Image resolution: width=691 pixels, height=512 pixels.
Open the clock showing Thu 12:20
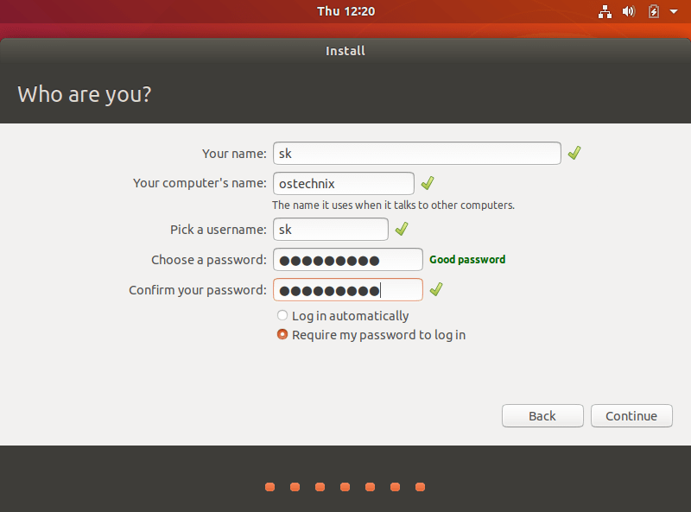tap(346, 11)
